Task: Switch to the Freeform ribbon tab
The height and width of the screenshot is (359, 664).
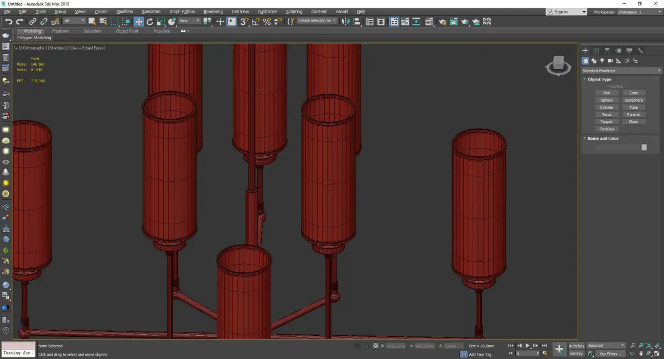Action: pyautogui.click(x=60, y=31)
